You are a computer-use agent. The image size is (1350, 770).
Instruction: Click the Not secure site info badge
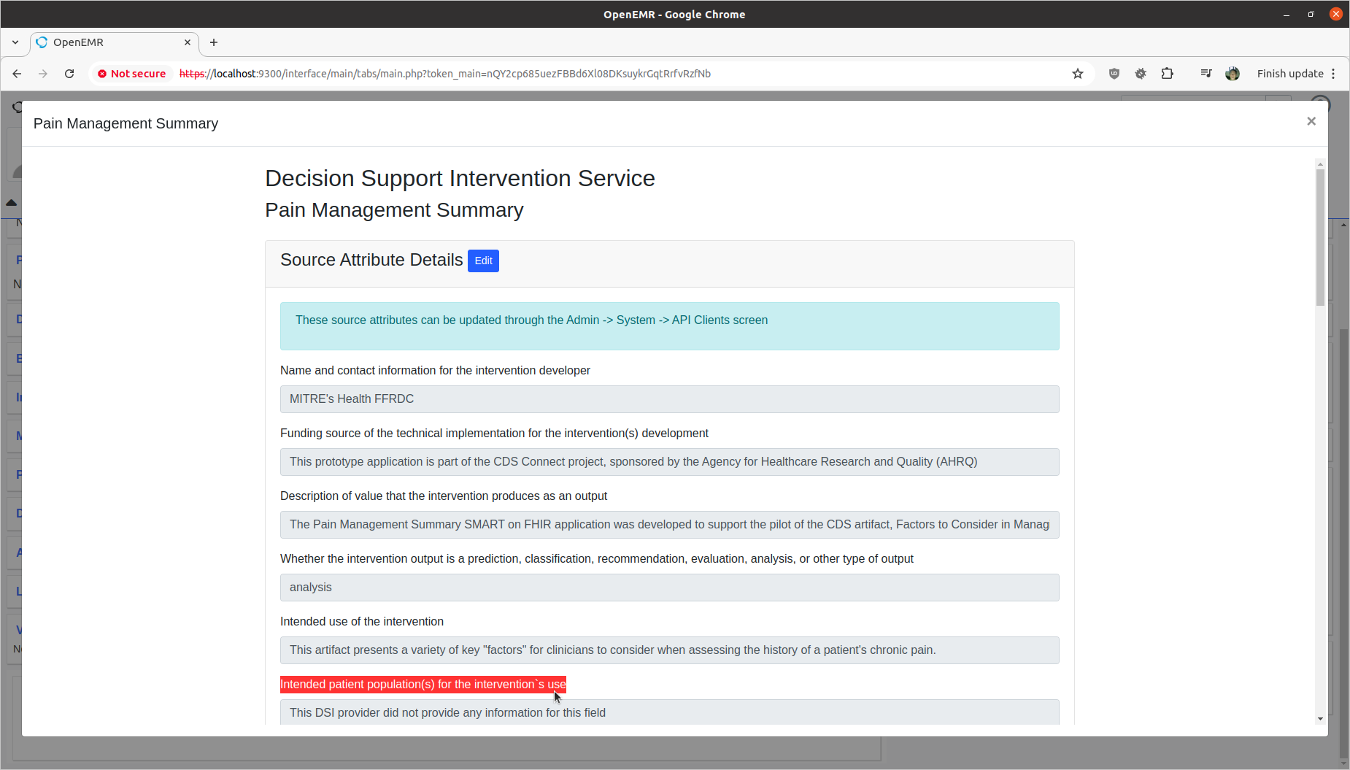(132, 74)
